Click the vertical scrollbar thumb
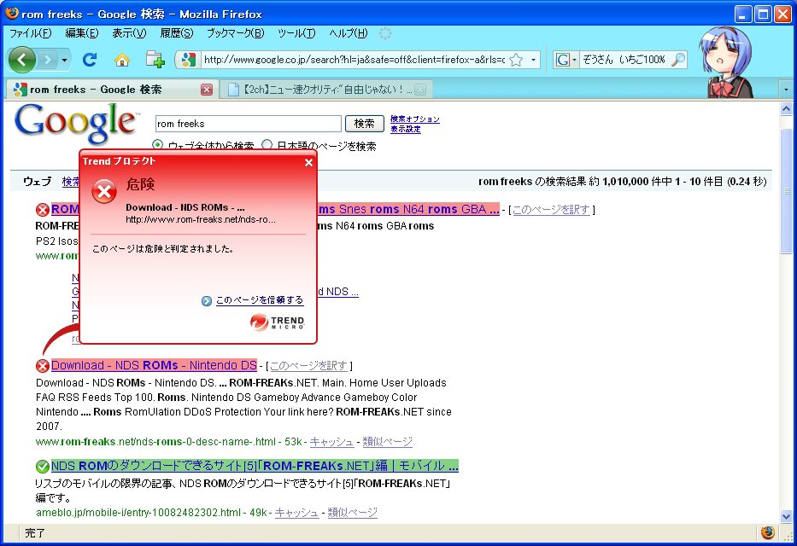Viewport: 797px width, 546px height. tap(786, 191)
